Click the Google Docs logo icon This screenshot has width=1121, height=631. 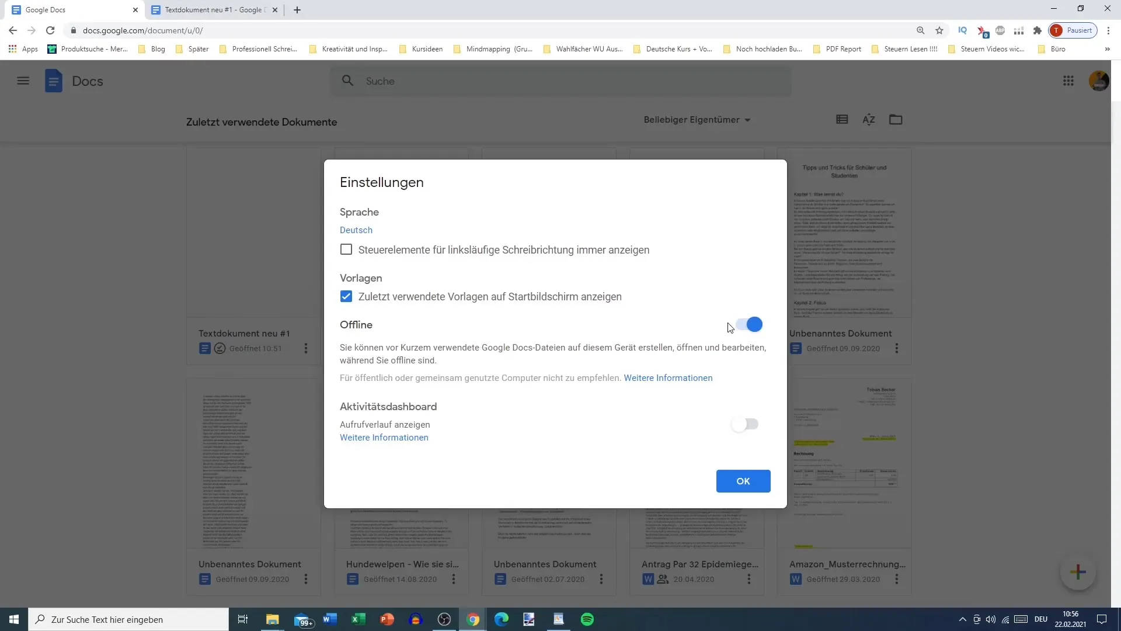tap(53, 81)
